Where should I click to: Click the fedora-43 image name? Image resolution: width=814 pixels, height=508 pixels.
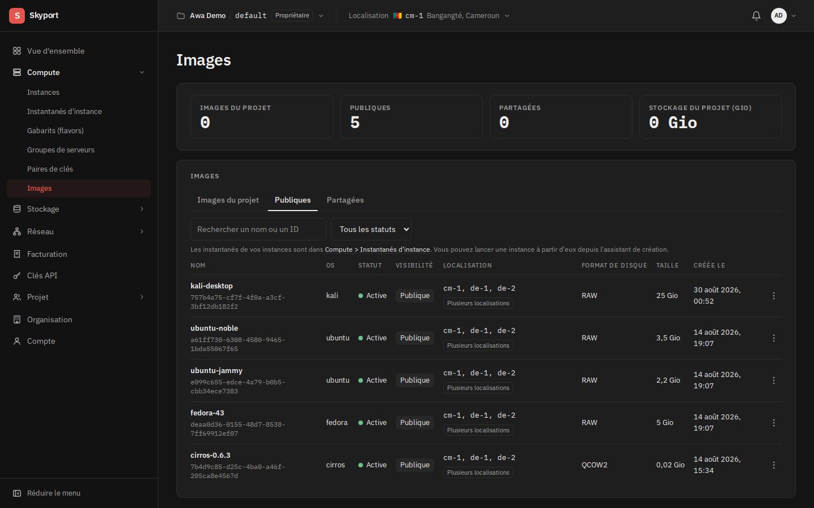(x=207, y=413)
